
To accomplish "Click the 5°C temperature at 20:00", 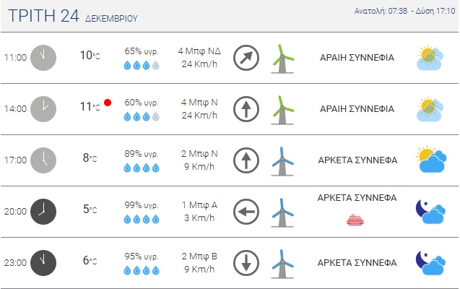I will [90, 210].
